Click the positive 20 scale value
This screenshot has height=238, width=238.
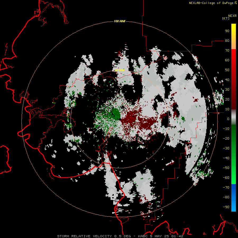227,99
